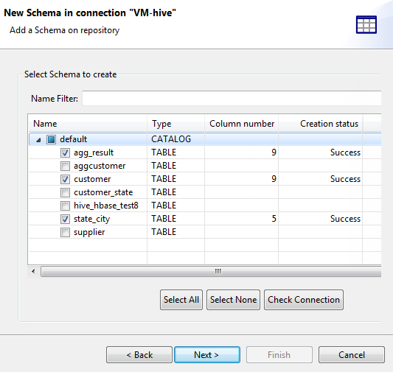Image resolution: width=393 pixels, height=372 pixels.
Task: Click the TABLE type cell for supplier
Action: click(x=164, y=232)
